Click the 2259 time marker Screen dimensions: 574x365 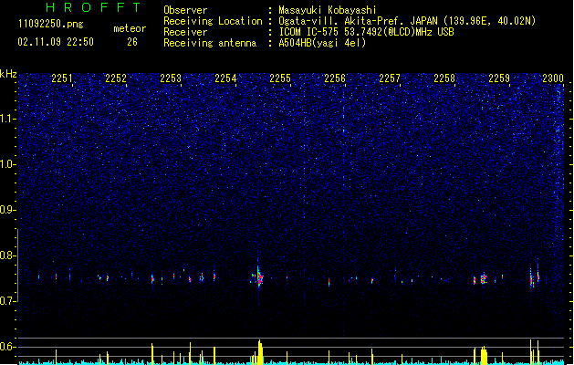[499, 78]
